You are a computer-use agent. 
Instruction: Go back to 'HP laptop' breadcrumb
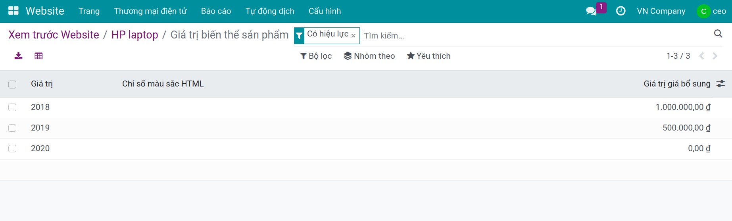point(134,35)
